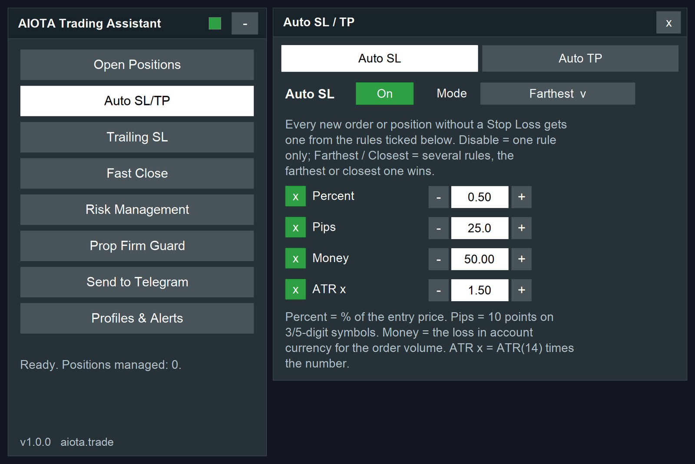Screen dimensions: 695x464
Task: Toggle Auto SL On button off
Action: tap(384, 94)
